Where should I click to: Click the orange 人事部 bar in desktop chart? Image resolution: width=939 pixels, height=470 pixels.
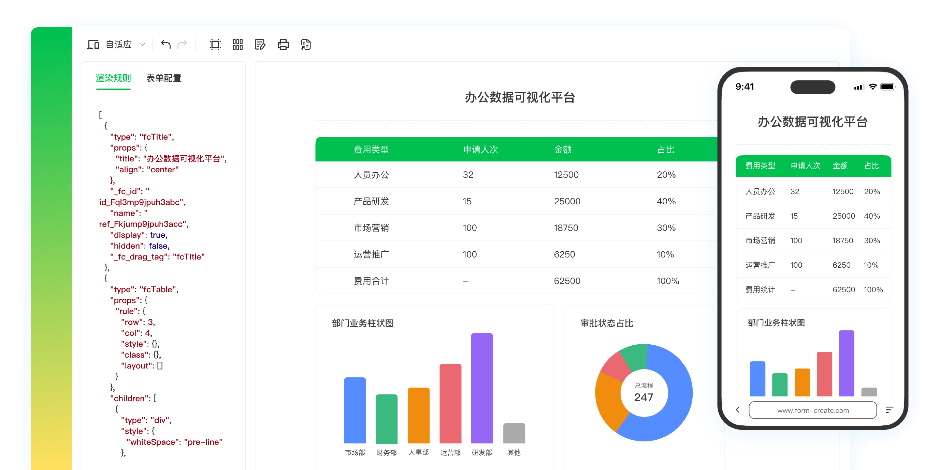418,416
